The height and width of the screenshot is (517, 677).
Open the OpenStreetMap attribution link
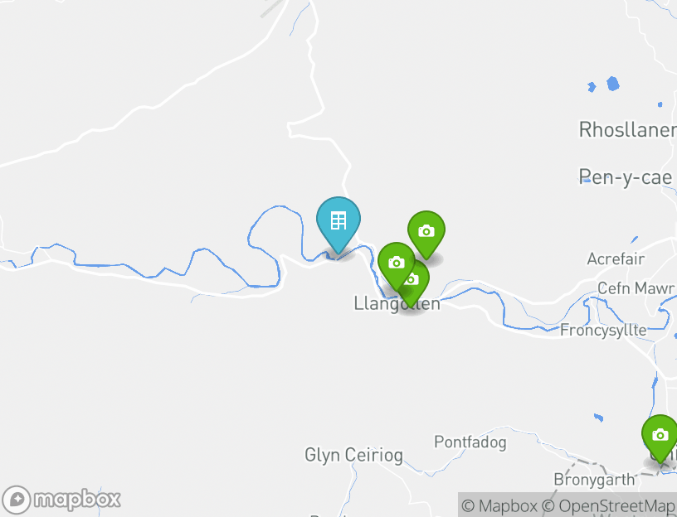click(609, 505)
